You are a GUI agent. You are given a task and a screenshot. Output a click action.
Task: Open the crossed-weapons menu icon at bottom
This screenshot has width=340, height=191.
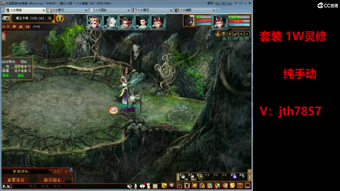pyautogui.click(x=195, y=186)
